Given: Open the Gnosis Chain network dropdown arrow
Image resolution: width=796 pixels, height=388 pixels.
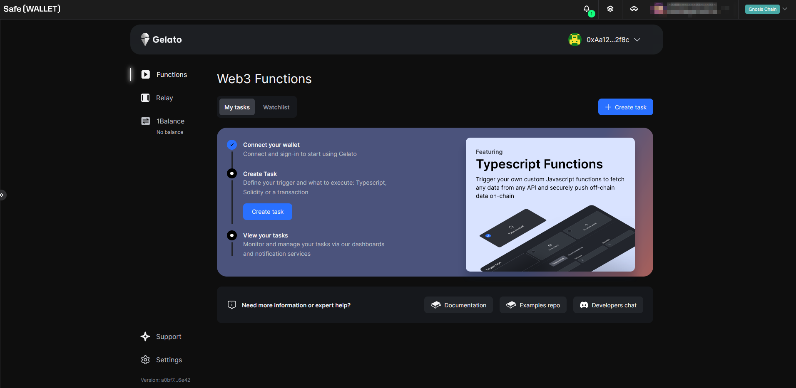Looking at the screenshot, I should (785, 9).
